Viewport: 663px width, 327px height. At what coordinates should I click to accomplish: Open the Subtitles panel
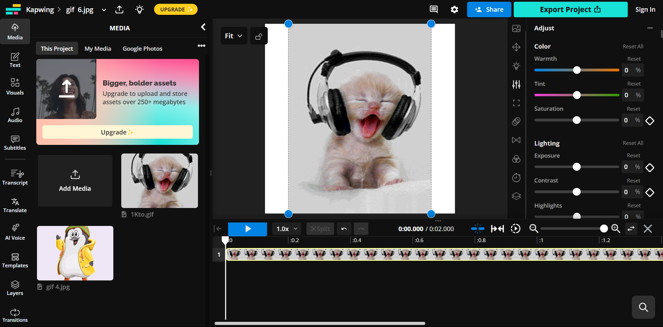[x=15, y=142]
